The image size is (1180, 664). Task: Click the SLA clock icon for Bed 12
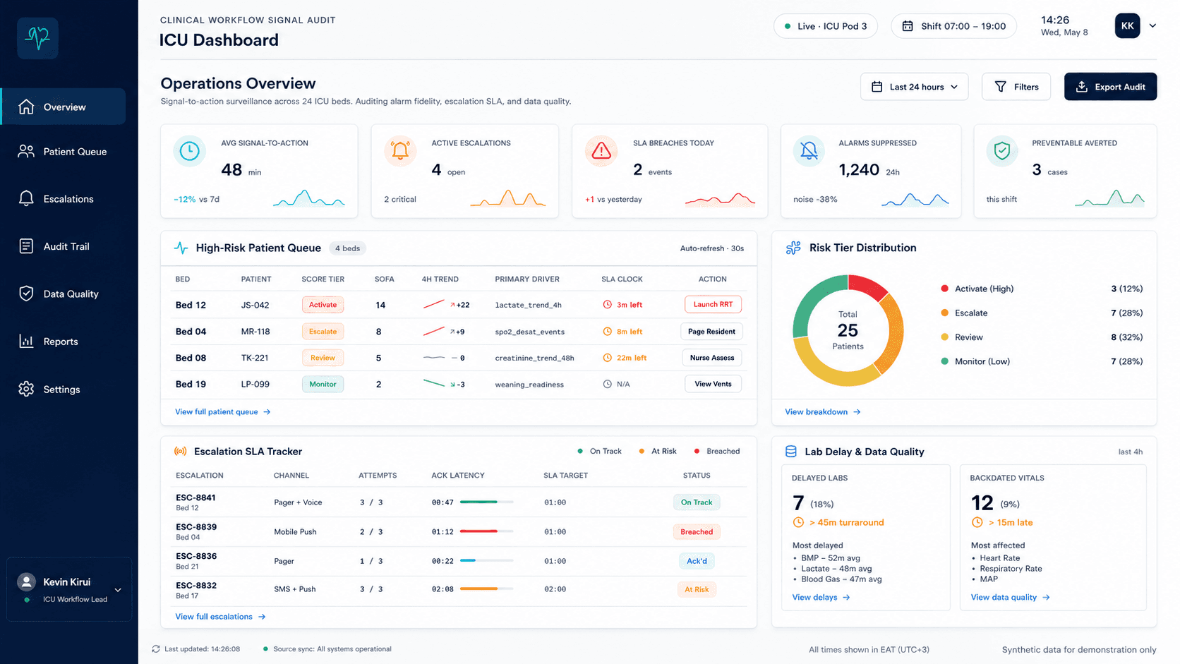[607, 305]
